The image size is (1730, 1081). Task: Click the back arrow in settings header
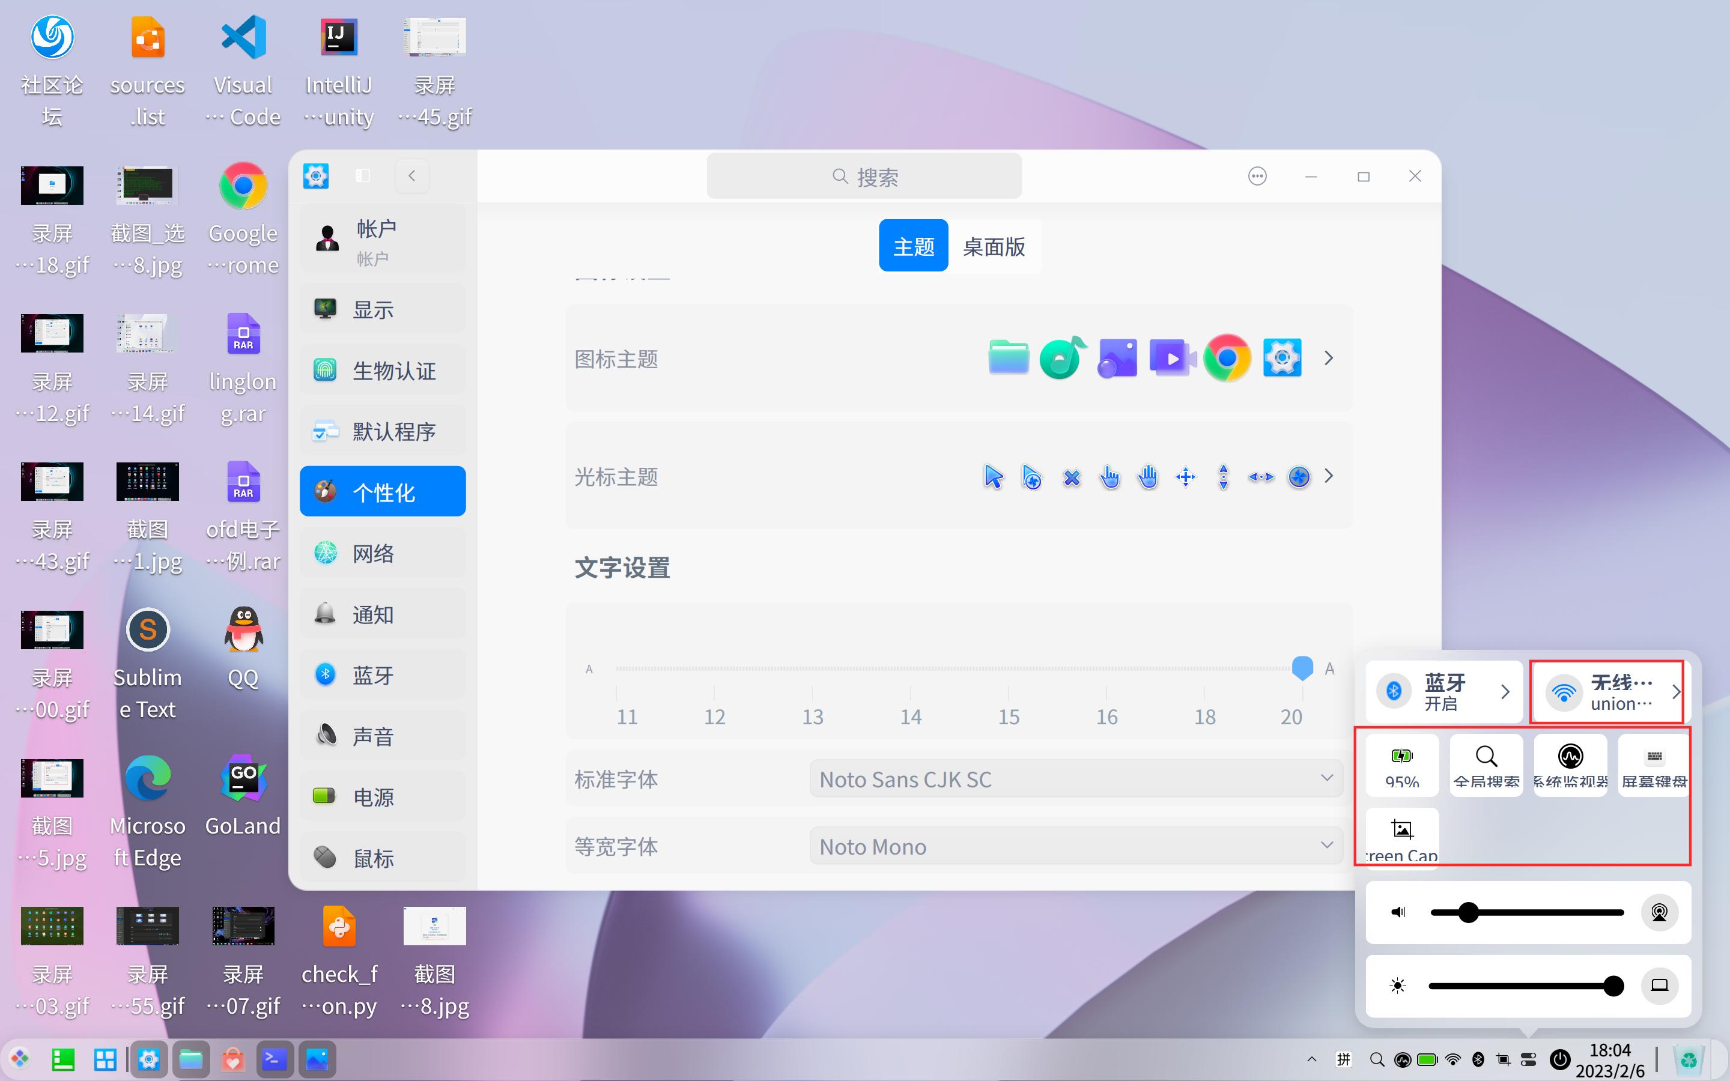[411, 175]
